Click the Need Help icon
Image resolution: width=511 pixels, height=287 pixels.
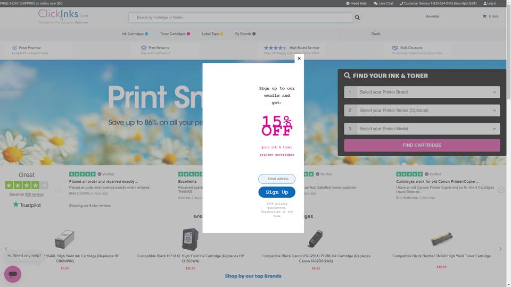tap(348, 3)
